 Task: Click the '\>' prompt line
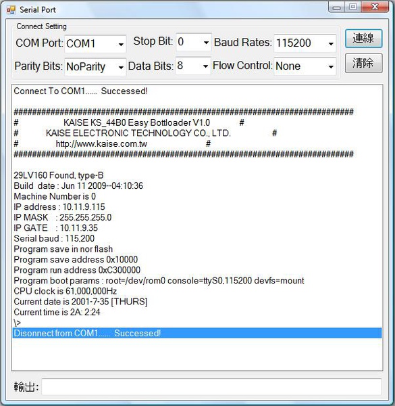18,323
